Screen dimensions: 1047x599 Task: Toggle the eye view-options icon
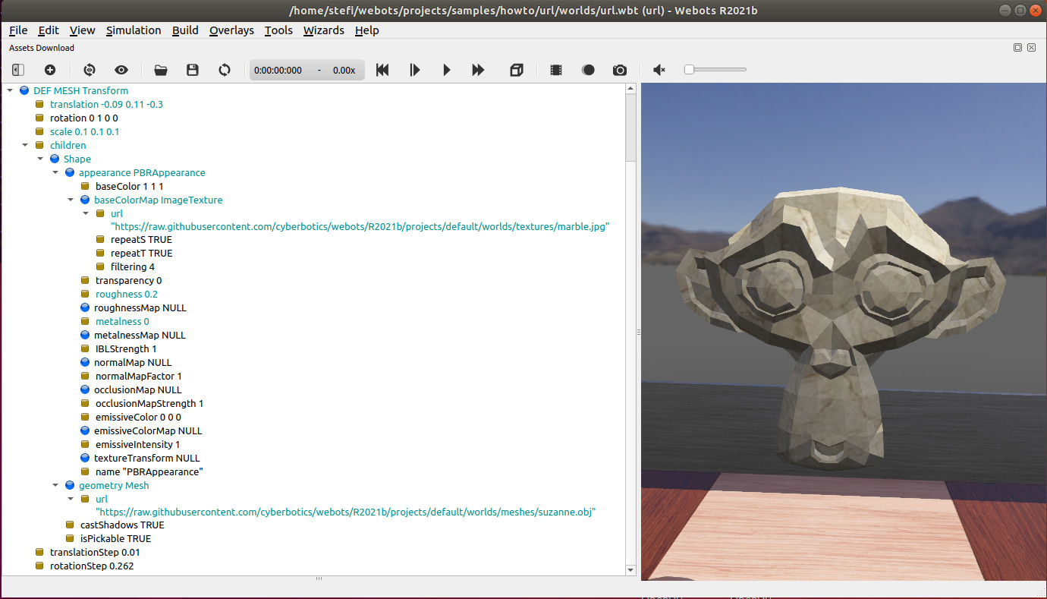point(121,70)
